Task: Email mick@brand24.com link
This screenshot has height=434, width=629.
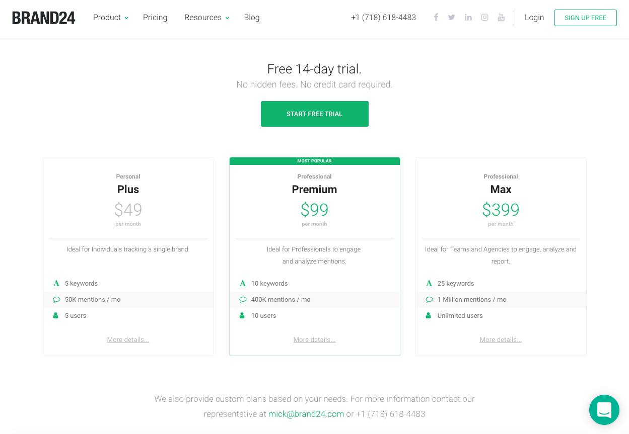Action: 306,414
